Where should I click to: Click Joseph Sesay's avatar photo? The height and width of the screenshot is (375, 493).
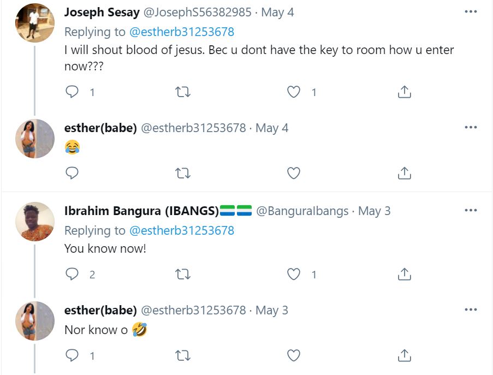pyautogui.click(x=35, y=23)
